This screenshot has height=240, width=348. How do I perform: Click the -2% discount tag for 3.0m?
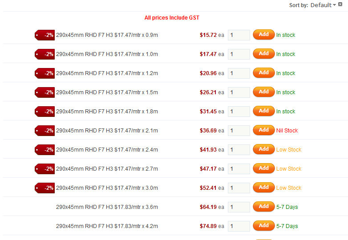point(45,188)
